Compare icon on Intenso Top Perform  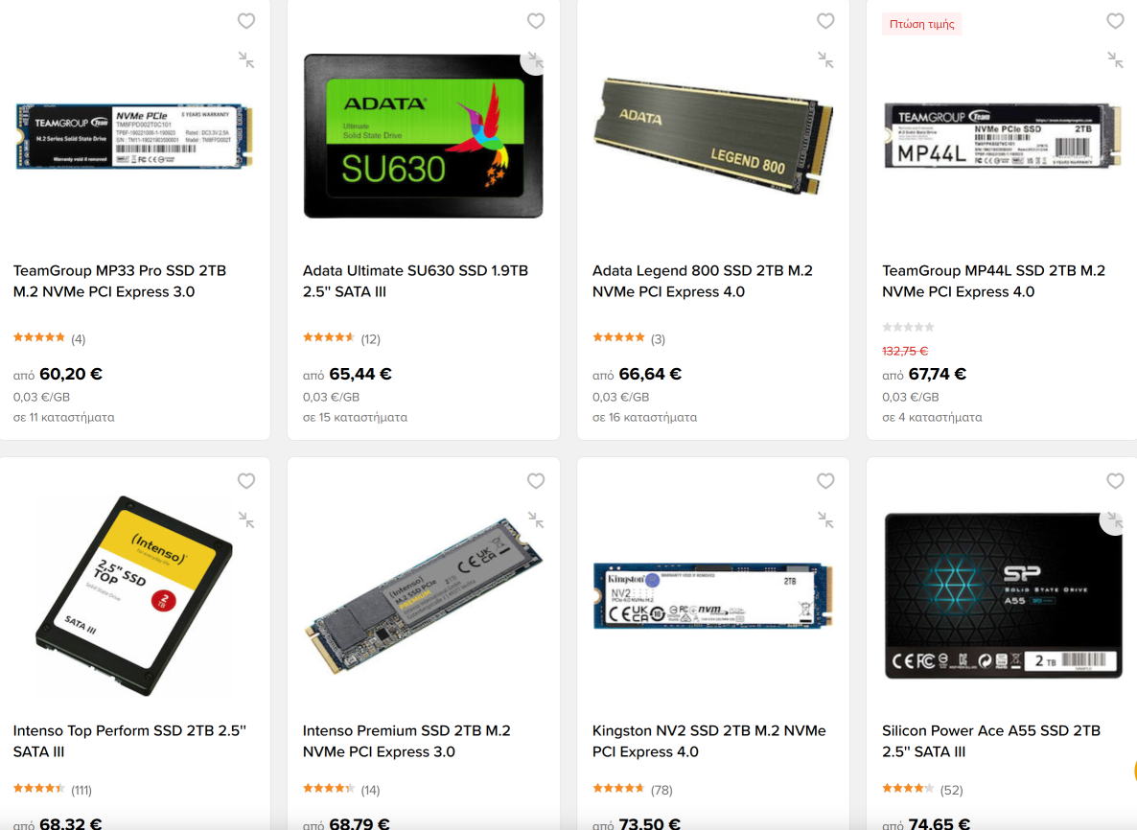(246, 519)
